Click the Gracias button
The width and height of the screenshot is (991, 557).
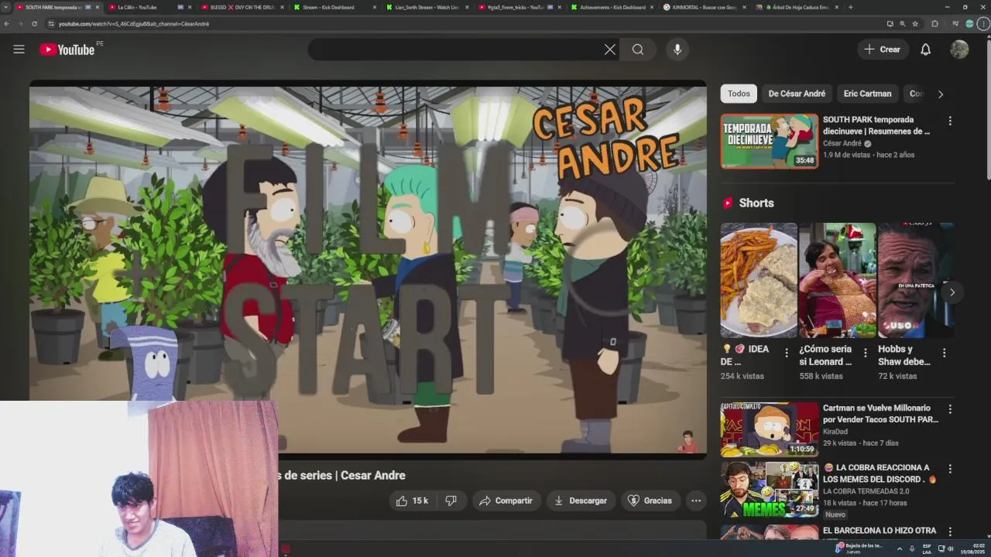pyautogui.click(x=650, y=501)
